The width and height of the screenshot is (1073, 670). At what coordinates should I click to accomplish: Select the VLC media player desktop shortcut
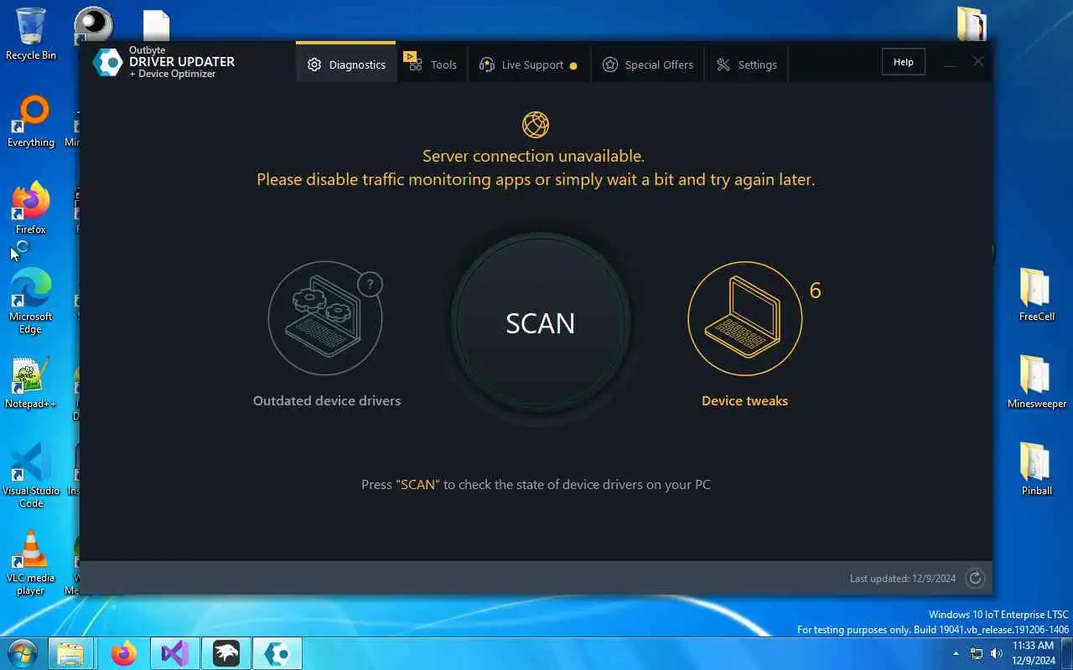click(31, 563)
